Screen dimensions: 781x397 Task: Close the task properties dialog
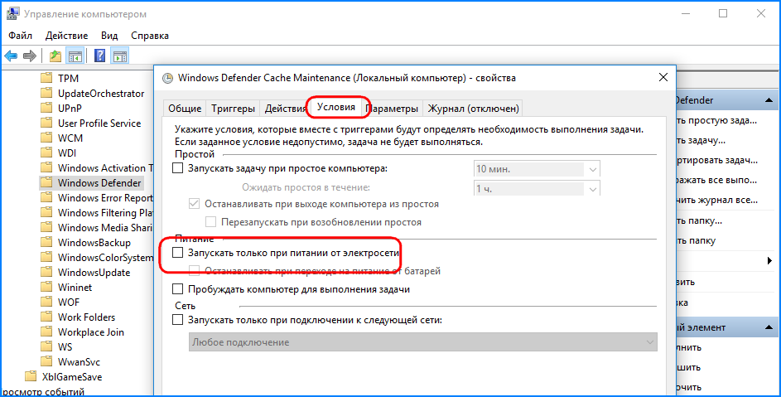pyautogui.click(x=663, y=77)
